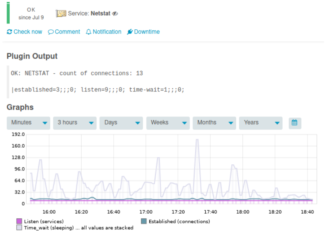
Task: Click the Listen (services) legend label
Action: (x=44, y=221)
